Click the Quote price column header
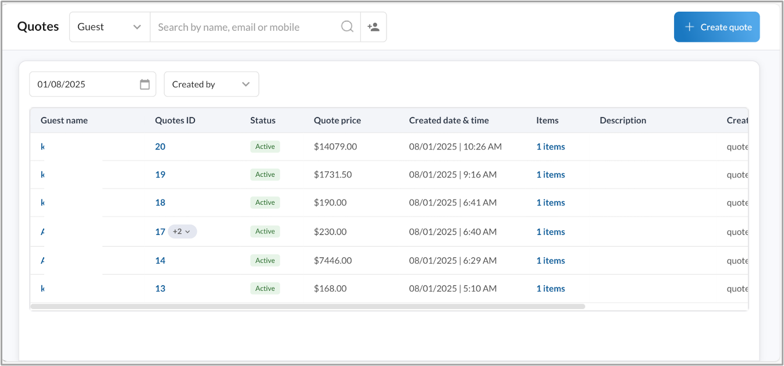The image size is (784, 366). coord(338,120)
